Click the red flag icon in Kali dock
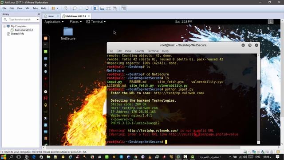This screenshot has height=160, width=284. (x=46, y=98)
